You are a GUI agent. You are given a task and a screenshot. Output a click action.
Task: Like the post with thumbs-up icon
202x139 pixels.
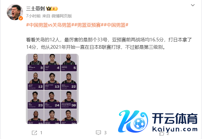pos(162,133)
